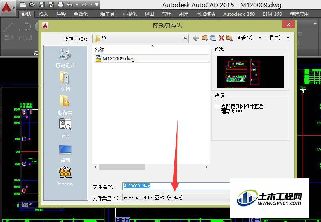Expand the redo history dropdown arrow

click(91, 4)
